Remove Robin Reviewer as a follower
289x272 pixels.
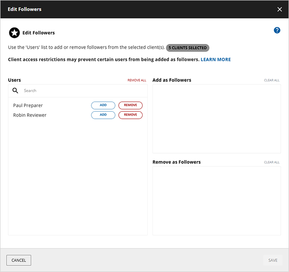pyautogui.click(x=130, y=115)
